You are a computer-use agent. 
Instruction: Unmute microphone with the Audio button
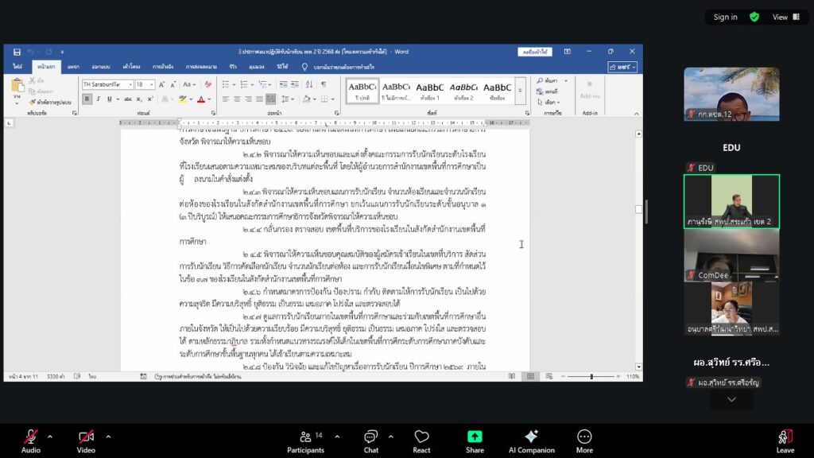(x=31, y=441)
